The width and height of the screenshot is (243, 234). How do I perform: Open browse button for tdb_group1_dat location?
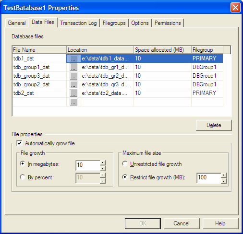(x=73, y=67)
